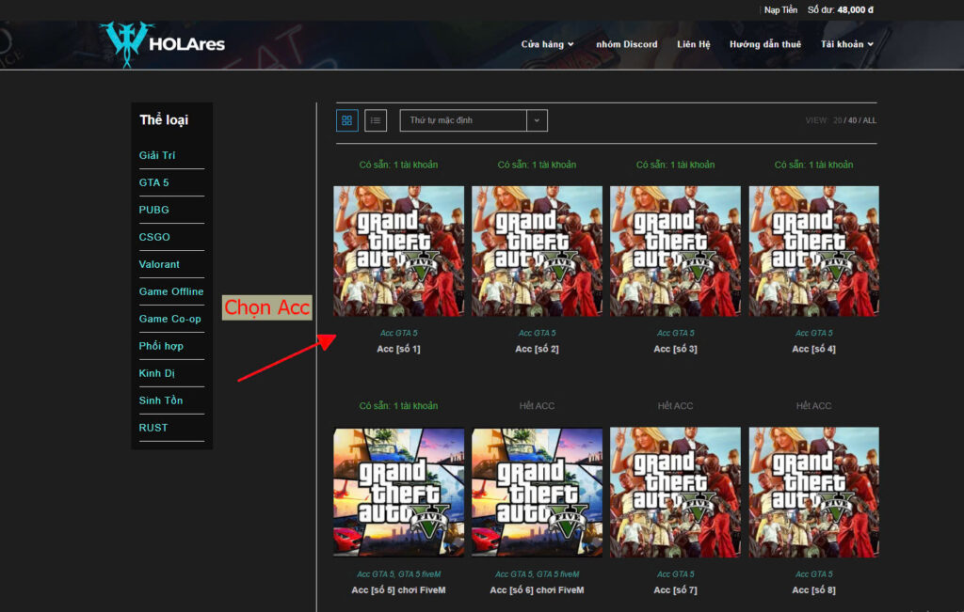
Task: Show 40 items per page
Action: (x=852, y=120)
